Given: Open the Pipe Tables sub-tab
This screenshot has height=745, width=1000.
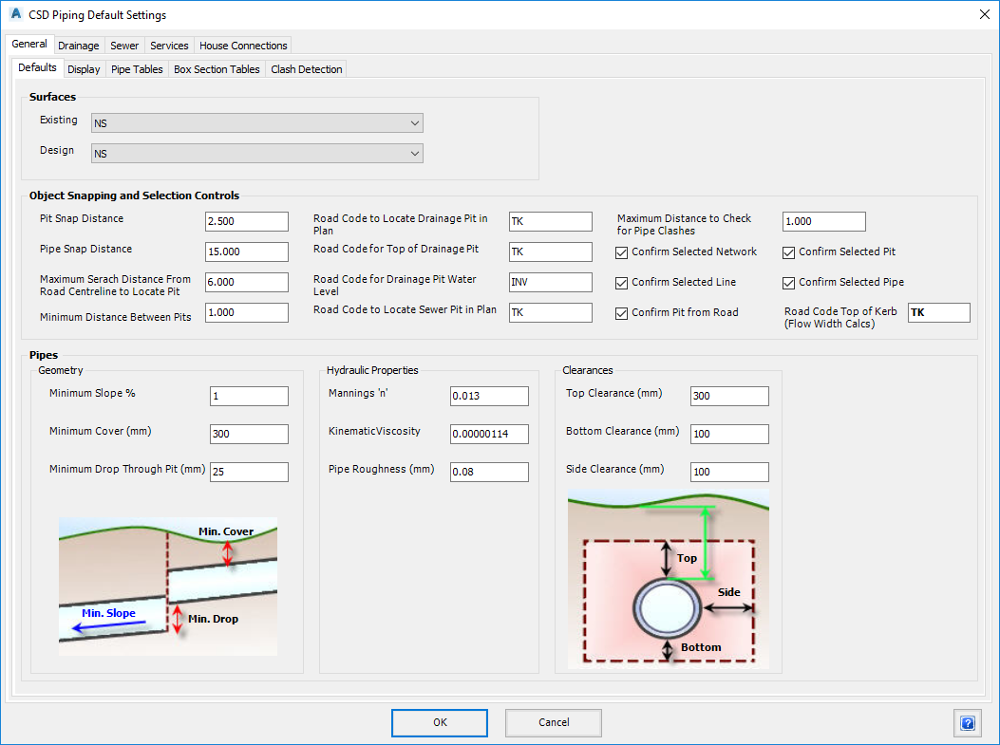Looking at the screenshot, I should [x=137, y=69].
